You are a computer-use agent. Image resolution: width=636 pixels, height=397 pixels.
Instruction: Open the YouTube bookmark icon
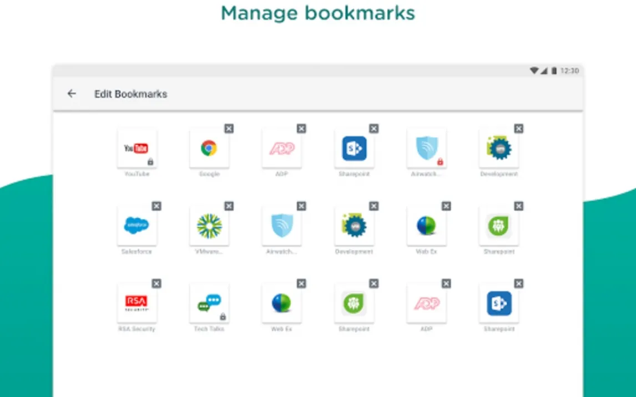[x=137, y=148]
